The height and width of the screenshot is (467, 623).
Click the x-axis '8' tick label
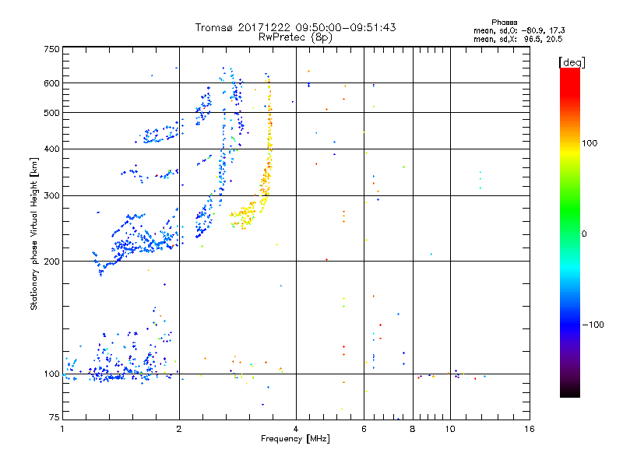click(x=413, y=429)
